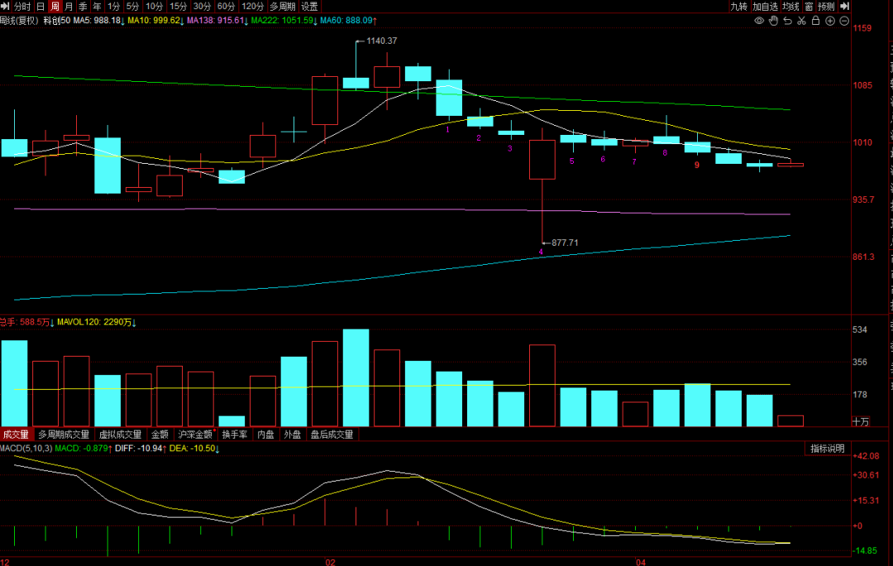Click the MAVOL120: 2290万 label
This screenshot has height=566, width=893.
(96, 322)
